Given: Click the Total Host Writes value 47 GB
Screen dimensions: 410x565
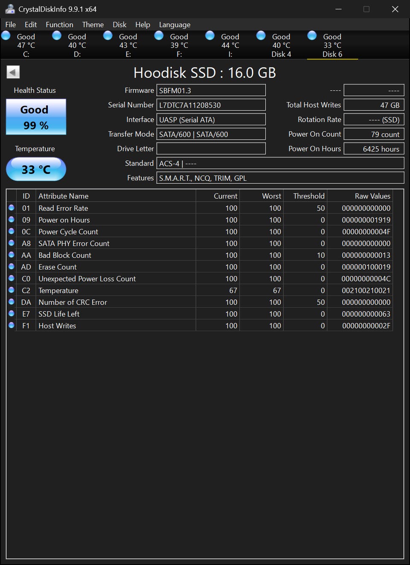Looking at the screenshot, I should coord(374,105).
